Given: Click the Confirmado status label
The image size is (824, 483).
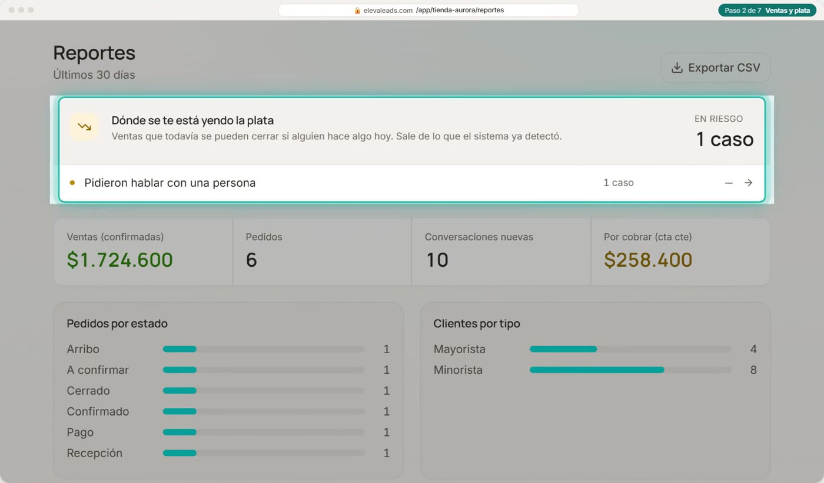Looking at the screenshot, I should pos(98,411).
